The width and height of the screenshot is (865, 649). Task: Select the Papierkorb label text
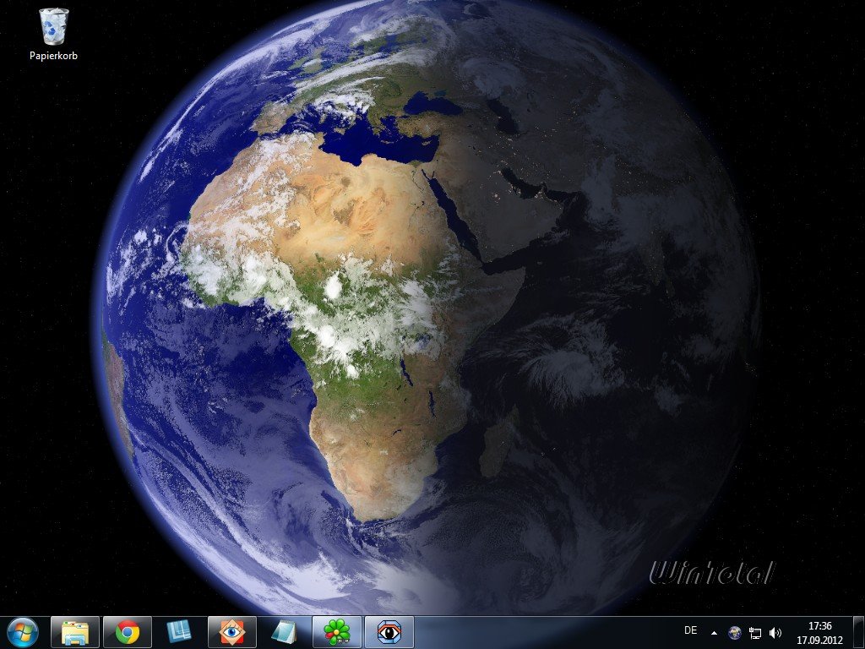(53, 56)
